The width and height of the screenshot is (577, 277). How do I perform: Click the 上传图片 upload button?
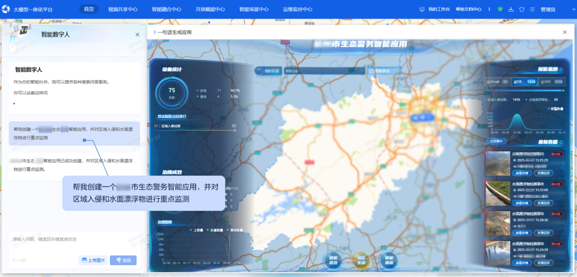pyautogui.click(x=92, y=260)
